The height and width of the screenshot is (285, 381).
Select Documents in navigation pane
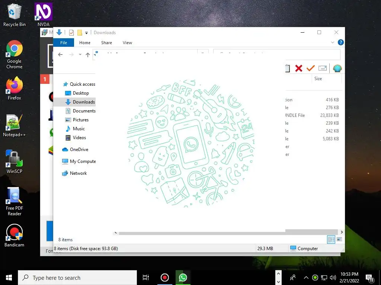coord(81,111)
